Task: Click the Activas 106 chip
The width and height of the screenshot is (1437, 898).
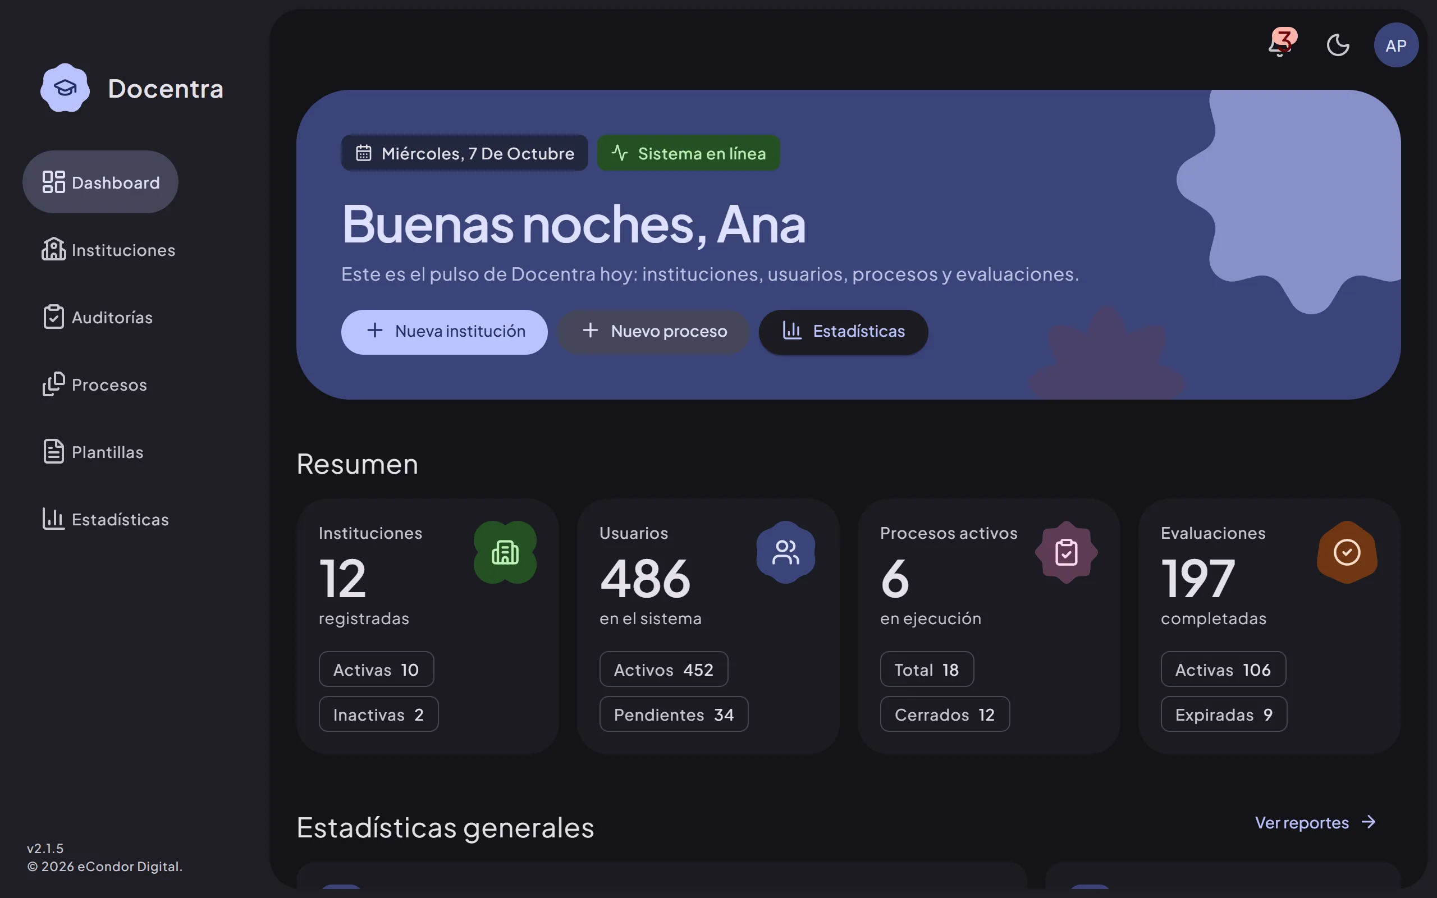Action: coord(1223,670)
